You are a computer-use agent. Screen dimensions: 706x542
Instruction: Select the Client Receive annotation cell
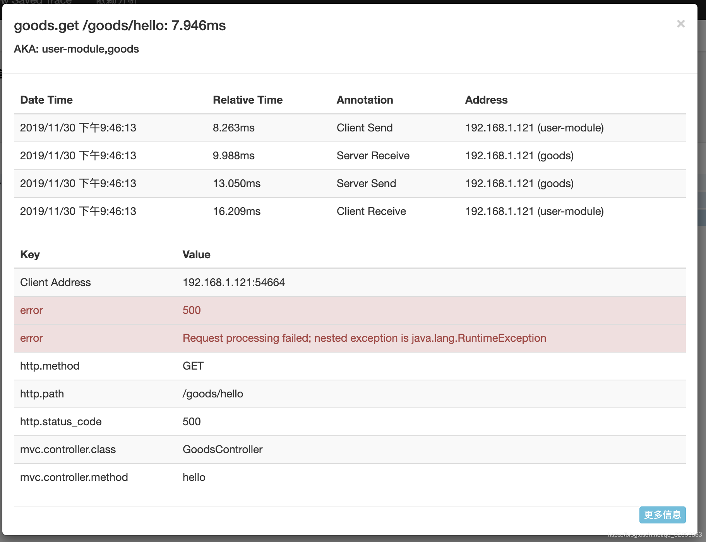371,211
